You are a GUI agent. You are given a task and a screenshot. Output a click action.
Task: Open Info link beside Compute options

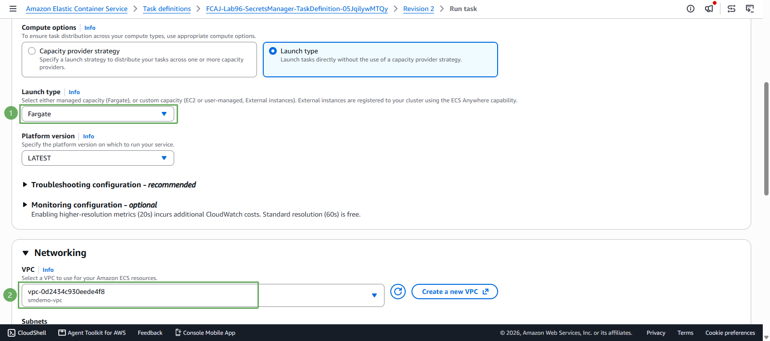tap(90, 28)
